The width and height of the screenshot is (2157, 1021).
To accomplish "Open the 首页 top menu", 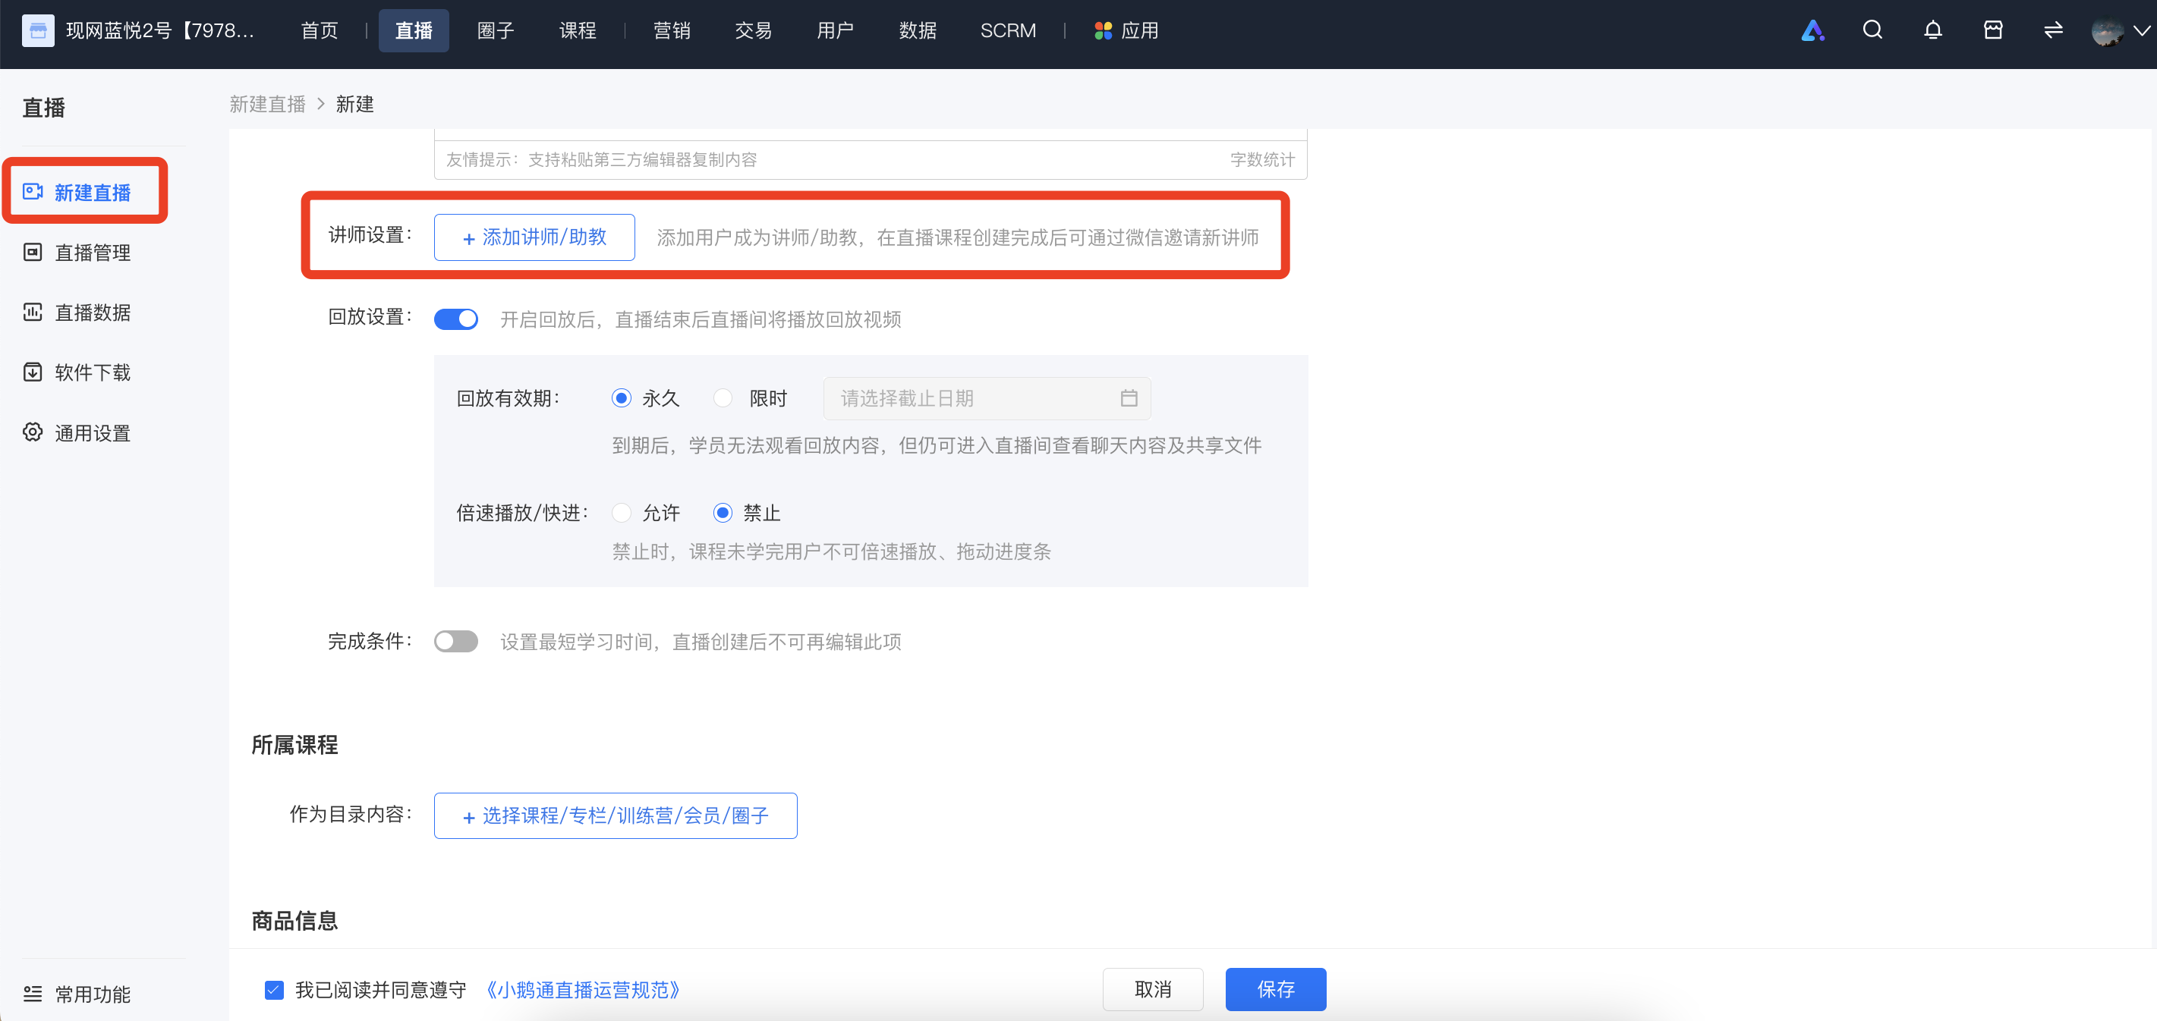I will [x=319, y=31].
